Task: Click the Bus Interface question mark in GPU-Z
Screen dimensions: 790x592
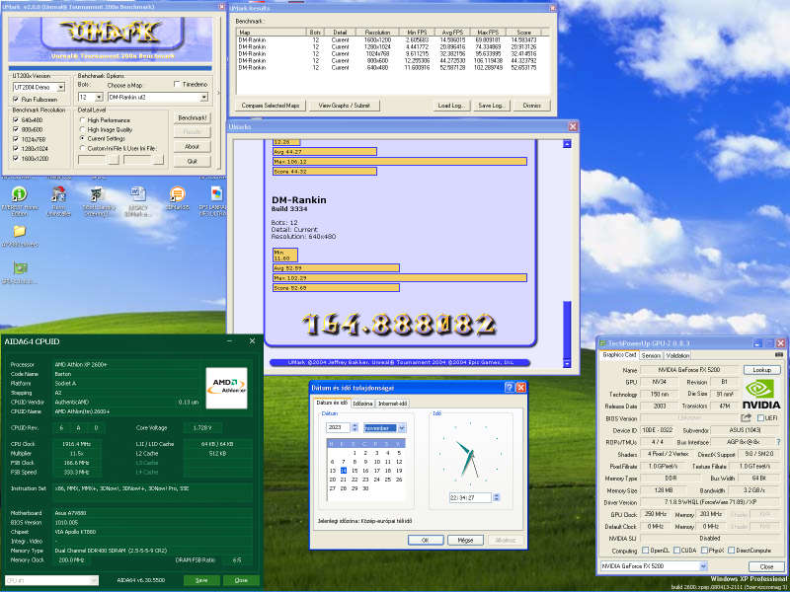Action: [x=778, y=442]
